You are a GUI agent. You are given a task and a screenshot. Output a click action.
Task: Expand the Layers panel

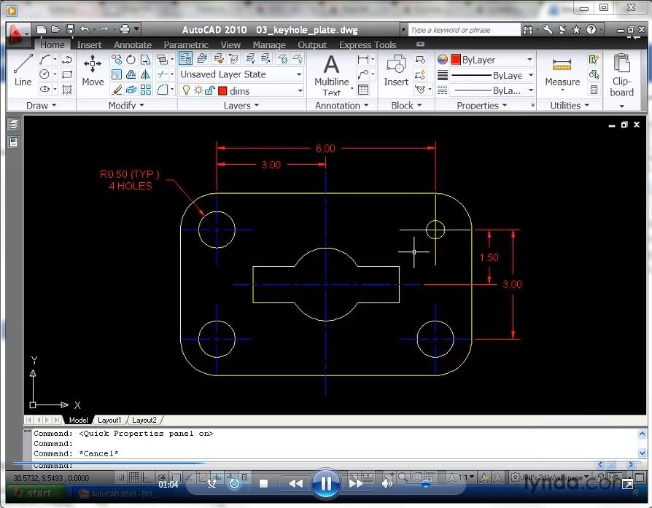[x=241, y=106]
